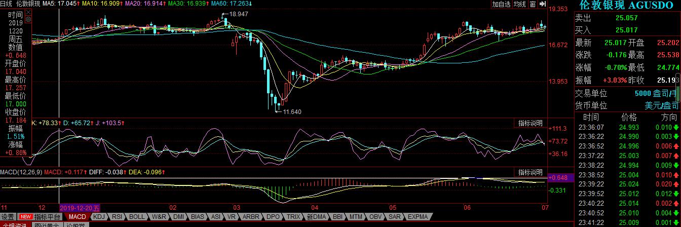Click the 日线 daily period label

coord(6,4)
